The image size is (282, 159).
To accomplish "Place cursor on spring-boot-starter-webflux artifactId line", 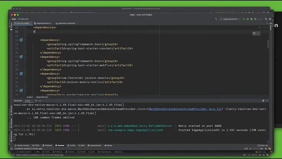I will (x=89, y=65).
